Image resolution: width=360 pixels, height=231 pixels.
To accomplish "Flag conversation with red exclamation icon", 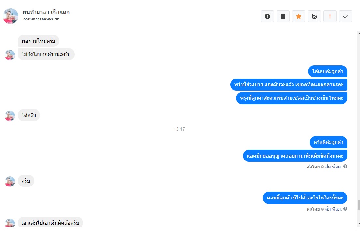I will (x=330, y=16).
